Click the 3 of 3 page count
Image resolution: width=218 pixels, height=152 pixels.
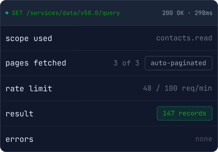click(126, 63)
